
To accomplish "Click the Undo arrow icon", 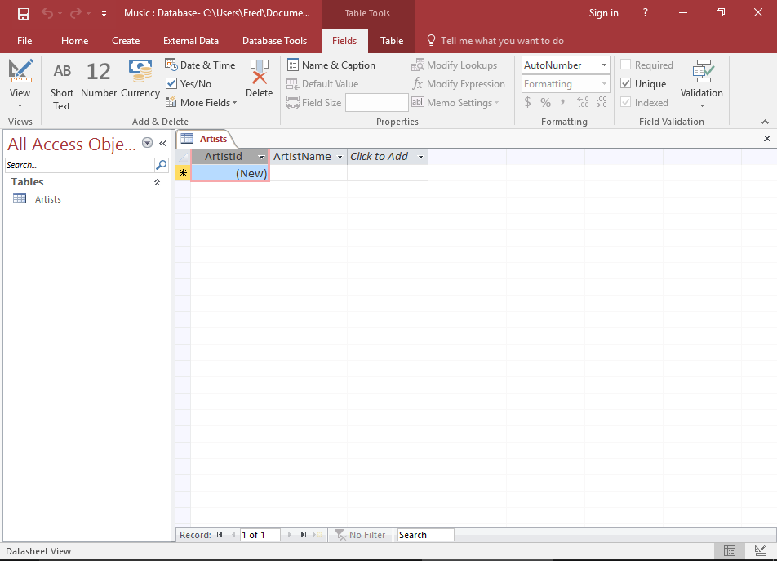I will click(47, 13).
